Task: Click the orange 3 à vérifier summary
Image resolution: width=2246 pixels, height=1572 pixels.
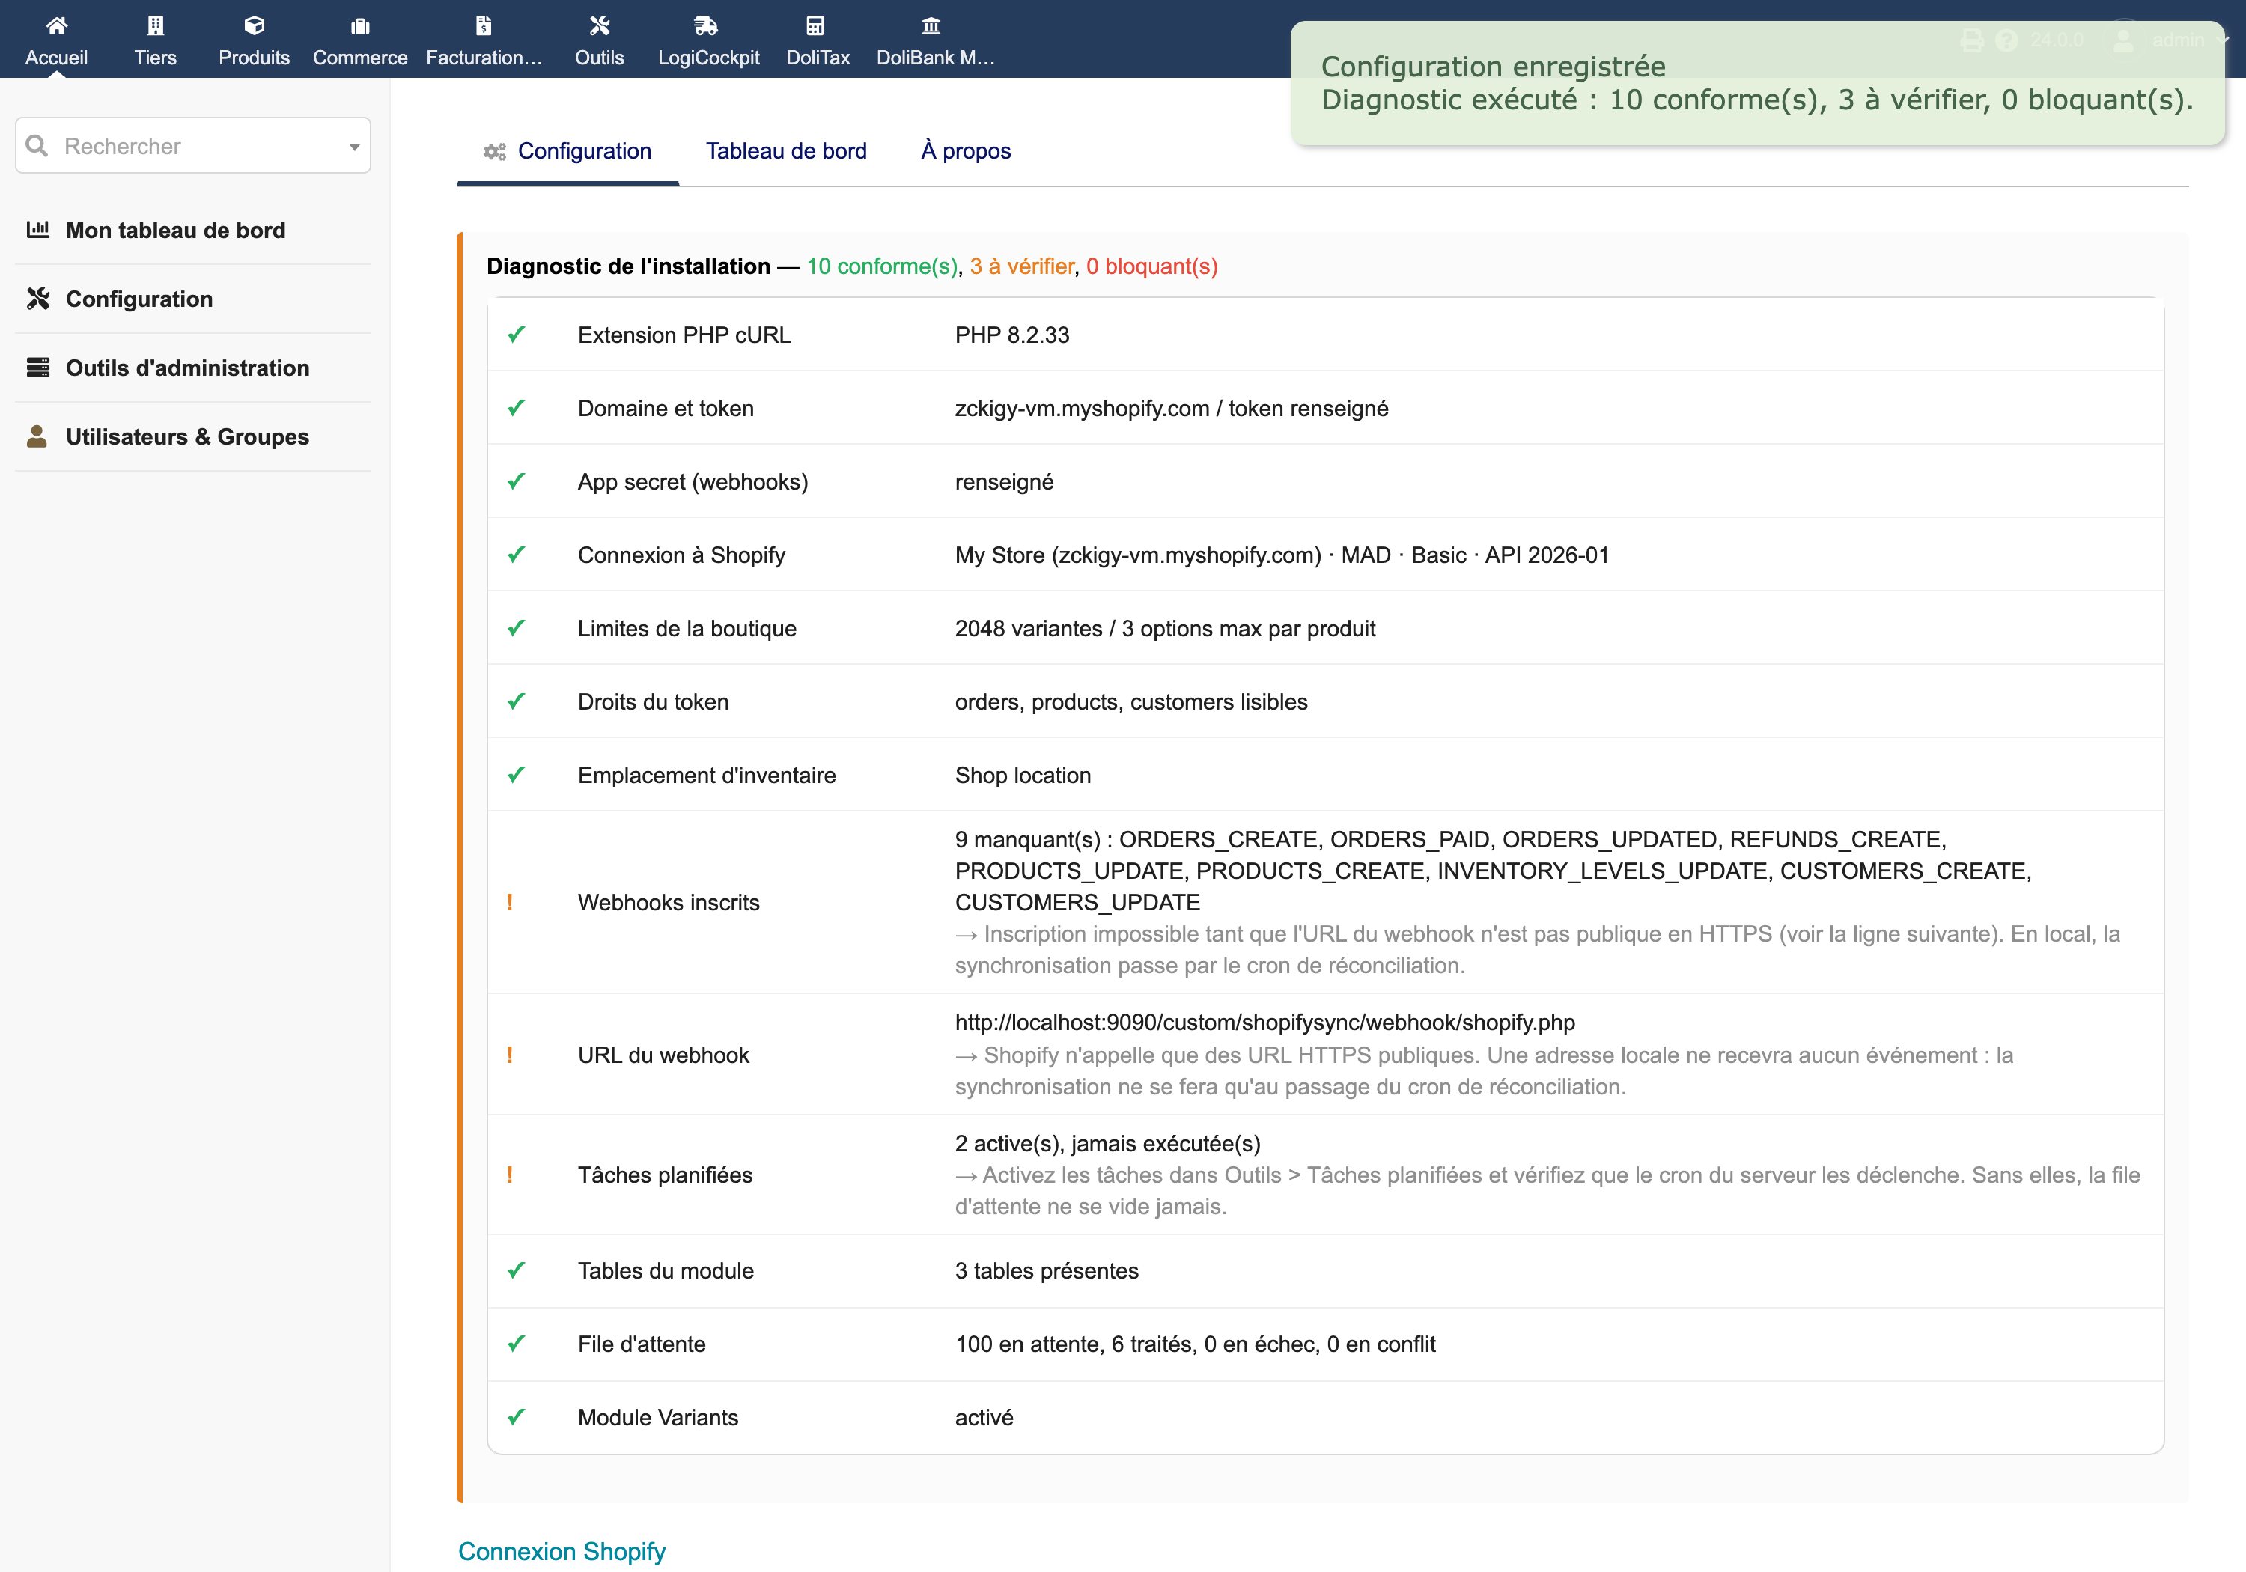Action: point(1022,266)
